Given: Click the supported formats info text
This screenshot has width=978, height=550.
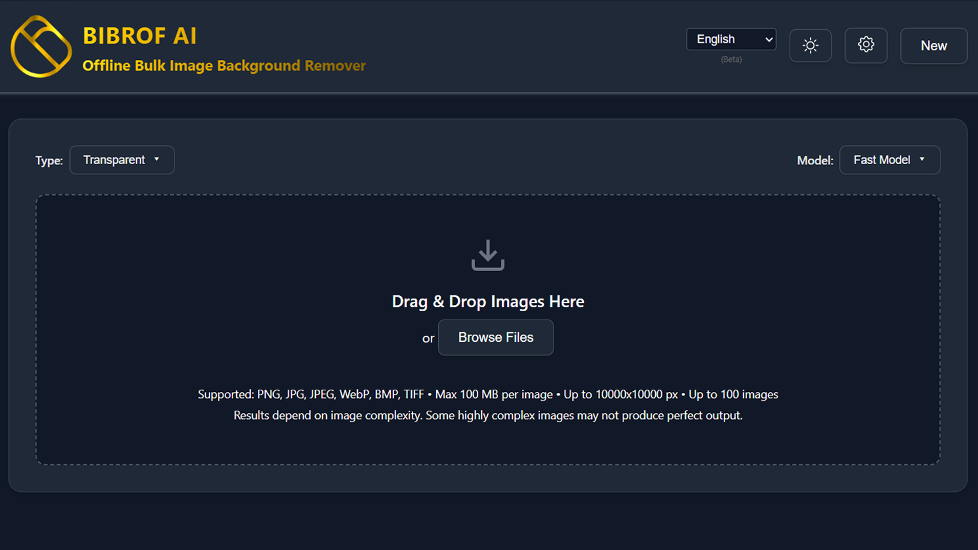Looking at the screenshot, I should (488, 394).
